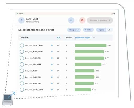Open the Group by dropdown
This screenshot has height=108, width=134.
[74, 30]
